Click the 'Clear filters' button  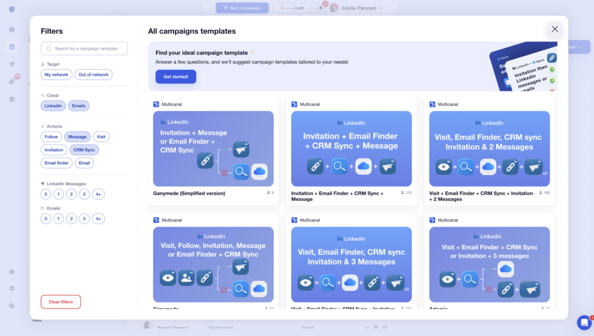pyautogui.click(x=60, y=302)
